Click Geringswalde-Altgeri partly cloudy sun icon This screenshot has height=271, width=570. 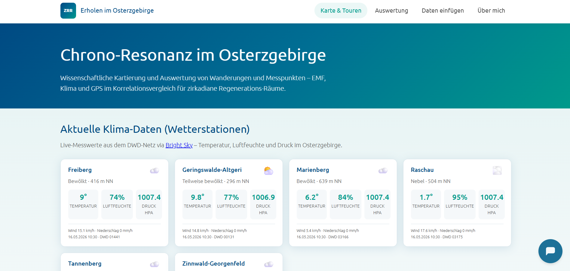tap(269, 171)
